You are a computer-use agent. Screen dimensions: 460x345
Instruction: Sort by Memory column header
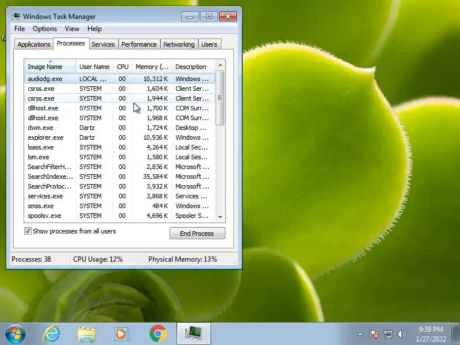[152, 67]
